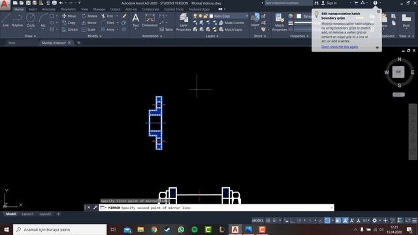The height and width of the screenshot is (235, 418).
Task: Switch to the Start file tab
Action: pyautogui.click(x=12, y=42)
